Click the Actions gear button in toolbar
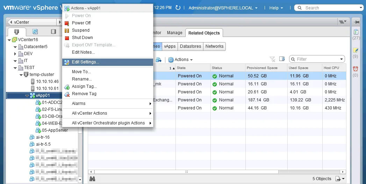Image resolution: width=366 pixels, height=184 pixels. (180, 60)
